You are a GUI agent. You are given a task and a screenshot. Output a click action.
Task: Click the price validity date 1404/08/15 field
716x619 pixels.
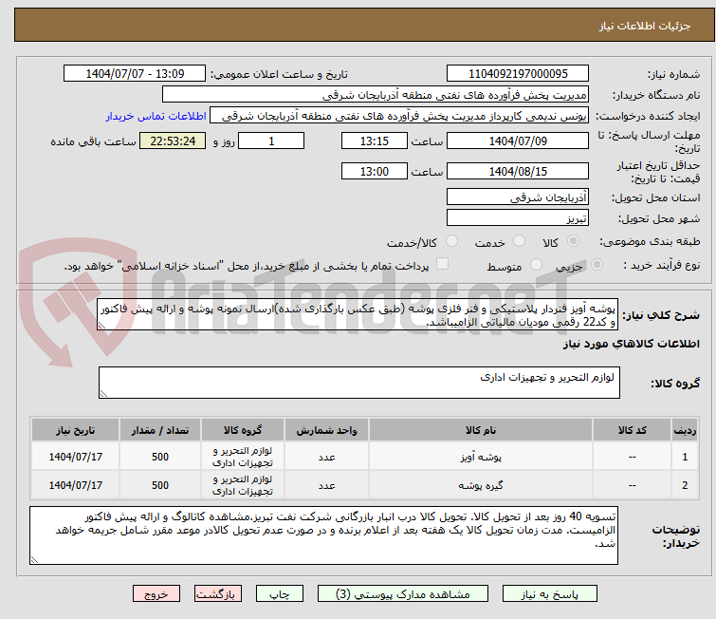(x=517, y=171)
